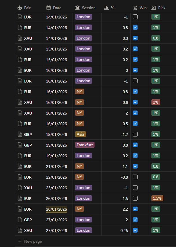Open page icon of EUR 22/01/2026 row
This screenshot has width=176, height=247.
click(x=20, y=177)
